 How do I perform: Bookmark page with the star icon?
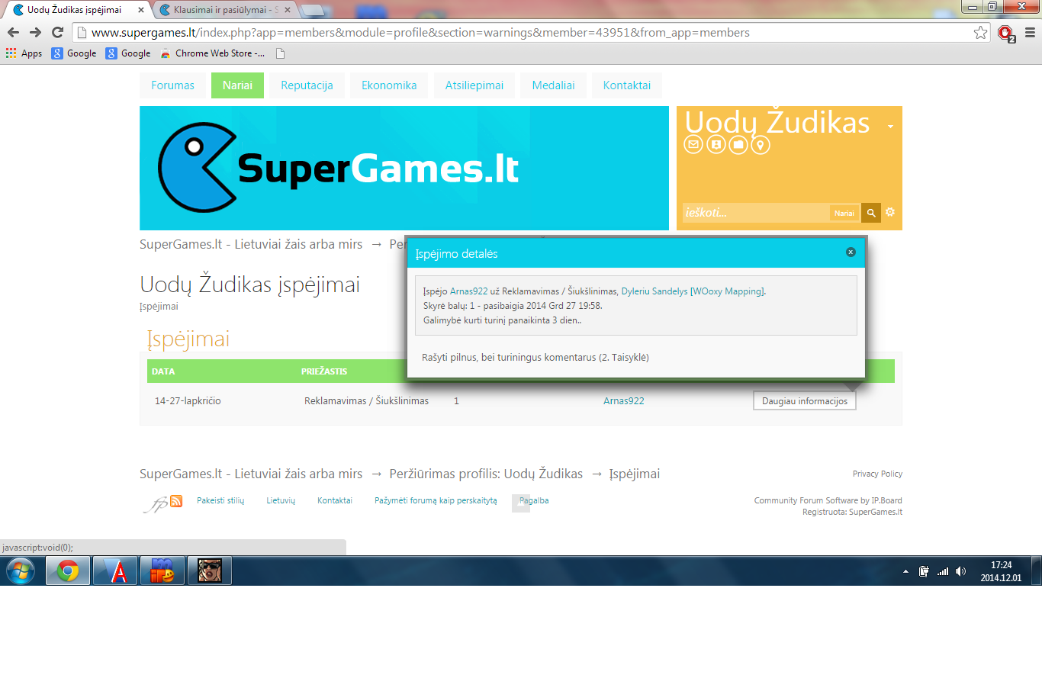981,32
